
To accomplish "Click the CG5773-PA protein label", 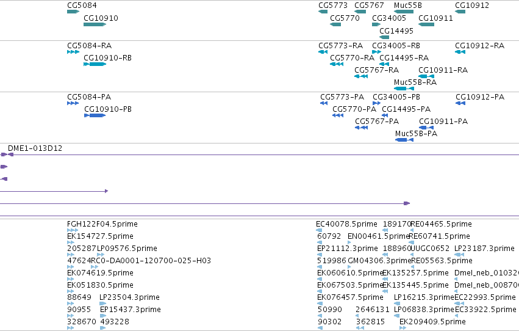I will coord(342,97).
